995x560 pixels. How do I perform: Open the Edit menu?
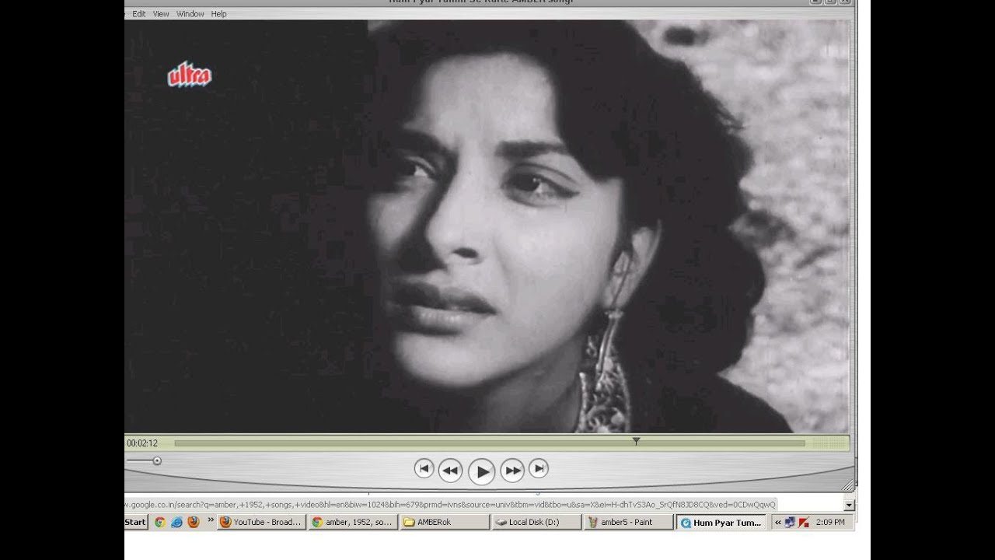139,14
